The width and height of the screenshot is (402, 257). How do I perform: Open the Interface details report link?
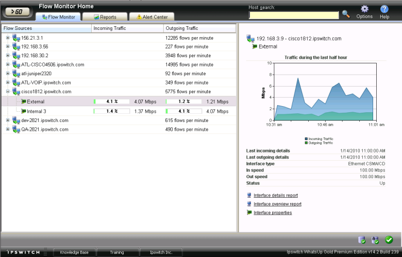click(x=276, y=195)
